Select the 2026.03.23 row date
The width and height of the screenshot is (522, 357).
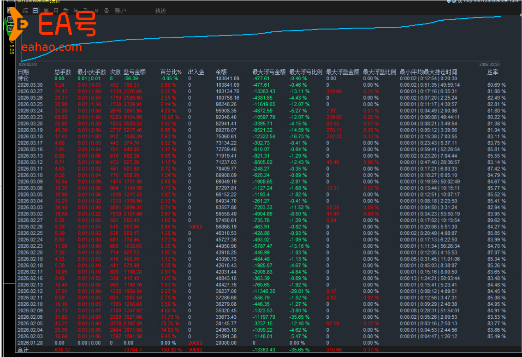[30, 117]
